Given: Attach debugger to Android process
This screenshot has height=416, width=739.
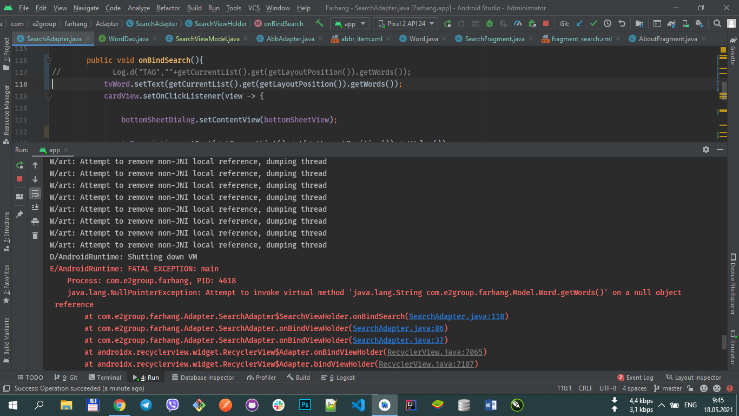Looking at the screenshot, I should click(x=532, y=23).
